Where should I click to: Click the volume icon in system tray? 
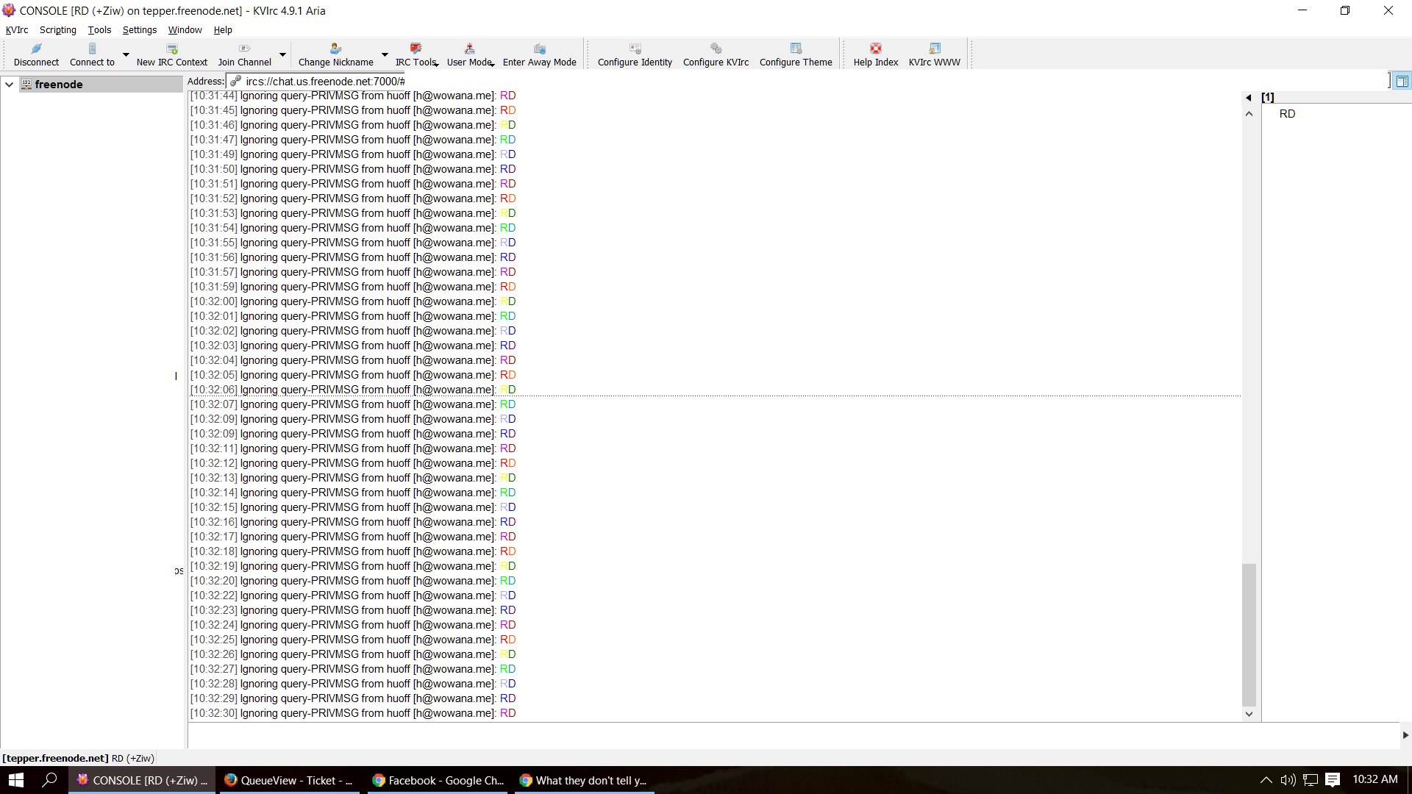[x=1288, y=780]
